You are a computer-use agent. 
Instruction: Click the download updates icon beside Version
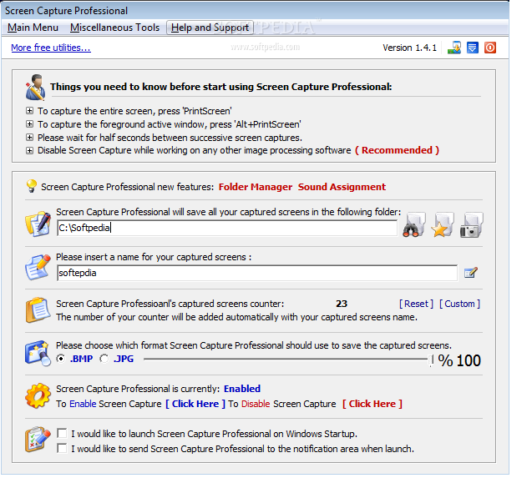[x=454, y=48]
